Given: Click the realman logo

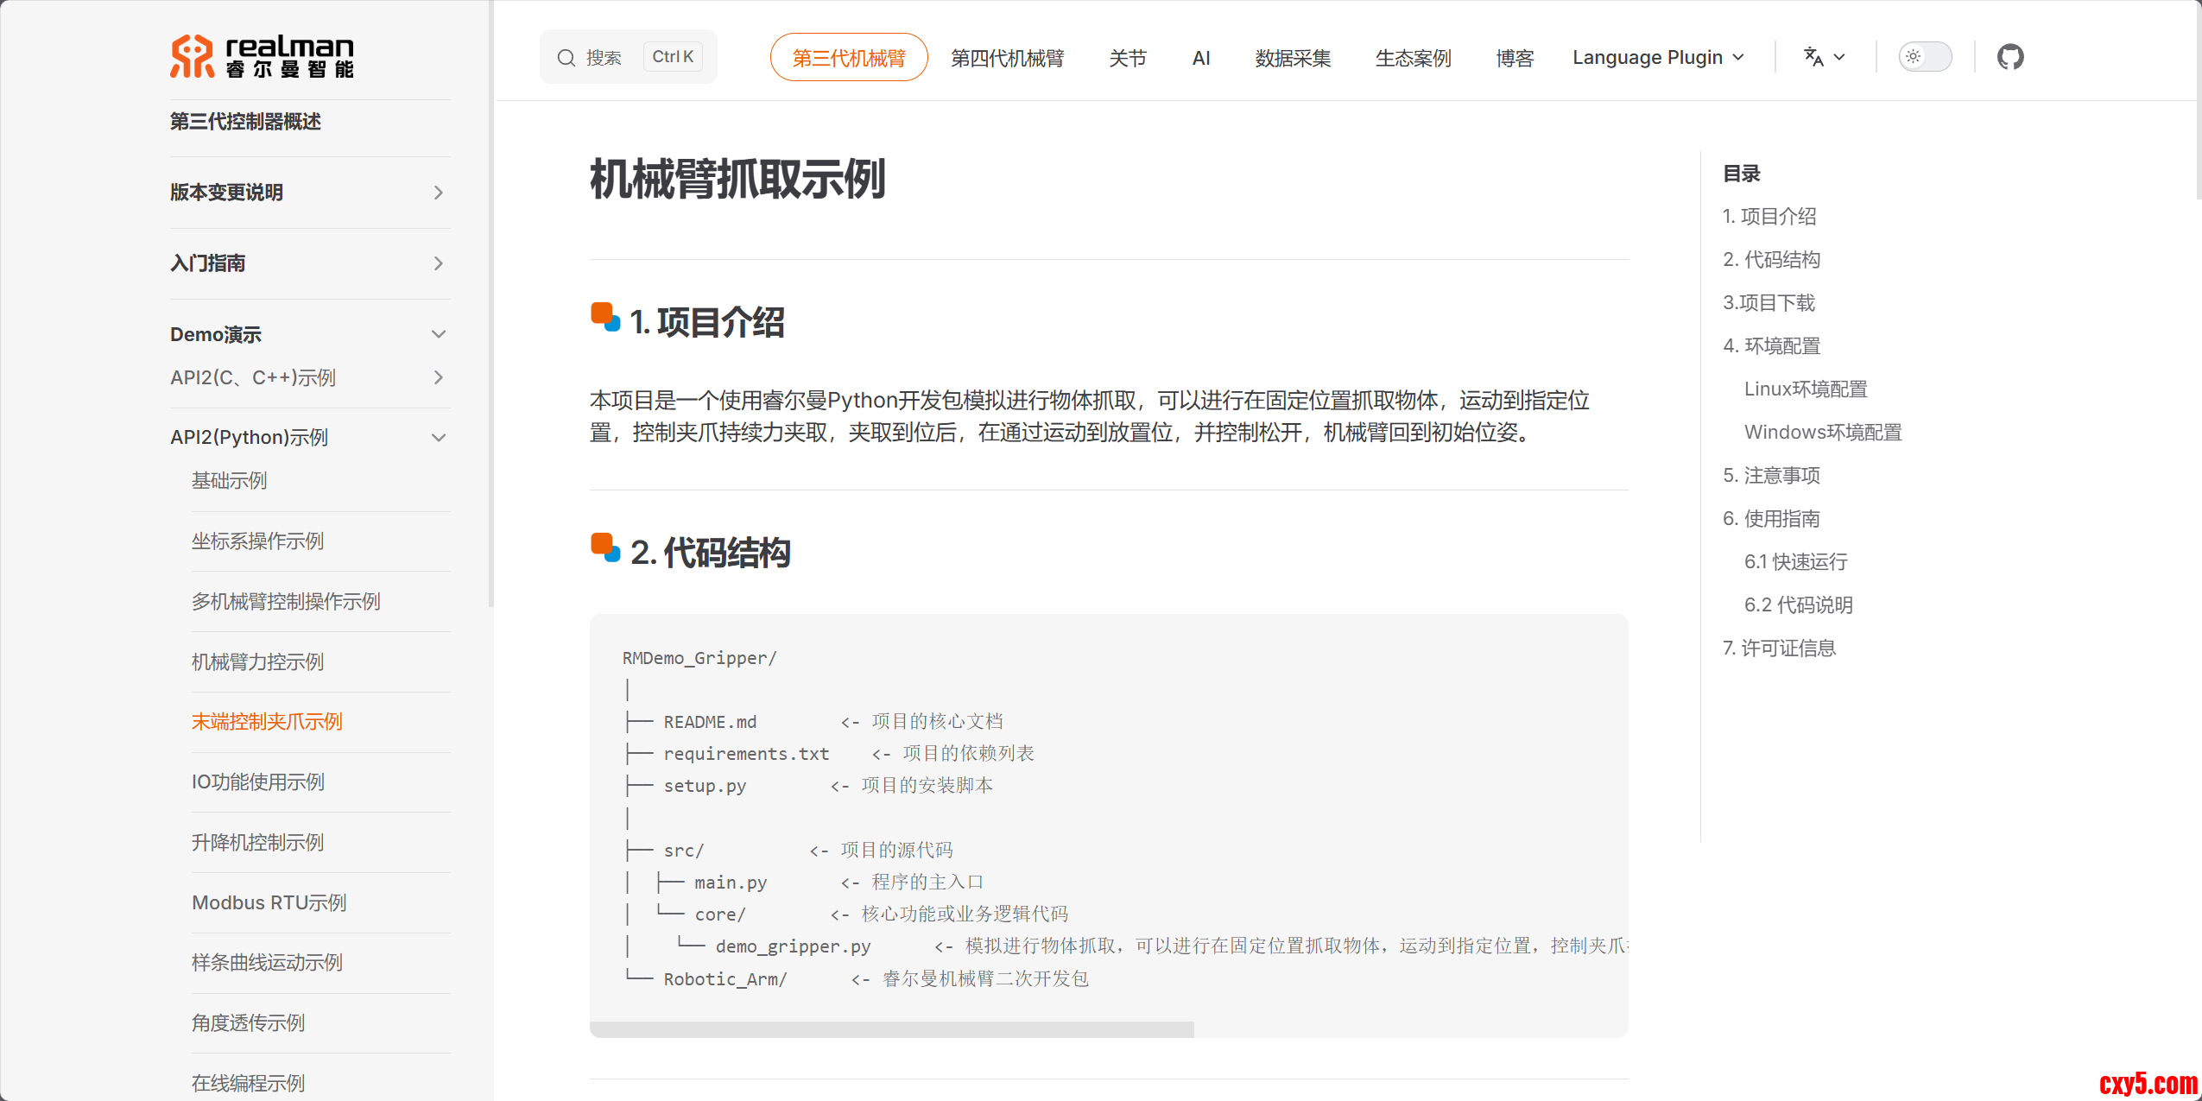Looking at the screenshot, I should pos(262,57).
